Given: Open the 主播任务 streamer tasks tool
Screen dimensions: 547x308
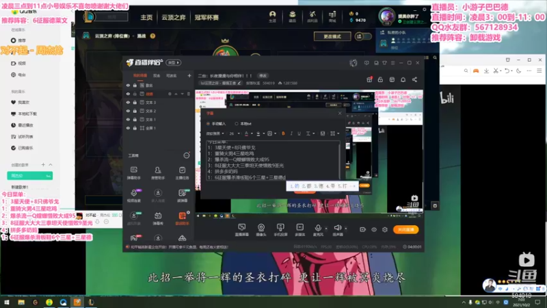Looking at the screenshot, I should [182, 173].
